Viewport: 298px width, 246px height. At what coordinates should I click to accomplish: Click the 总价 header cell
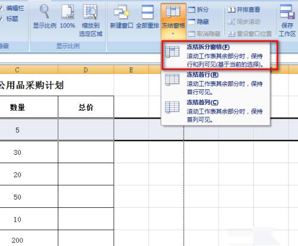(86, 107)
